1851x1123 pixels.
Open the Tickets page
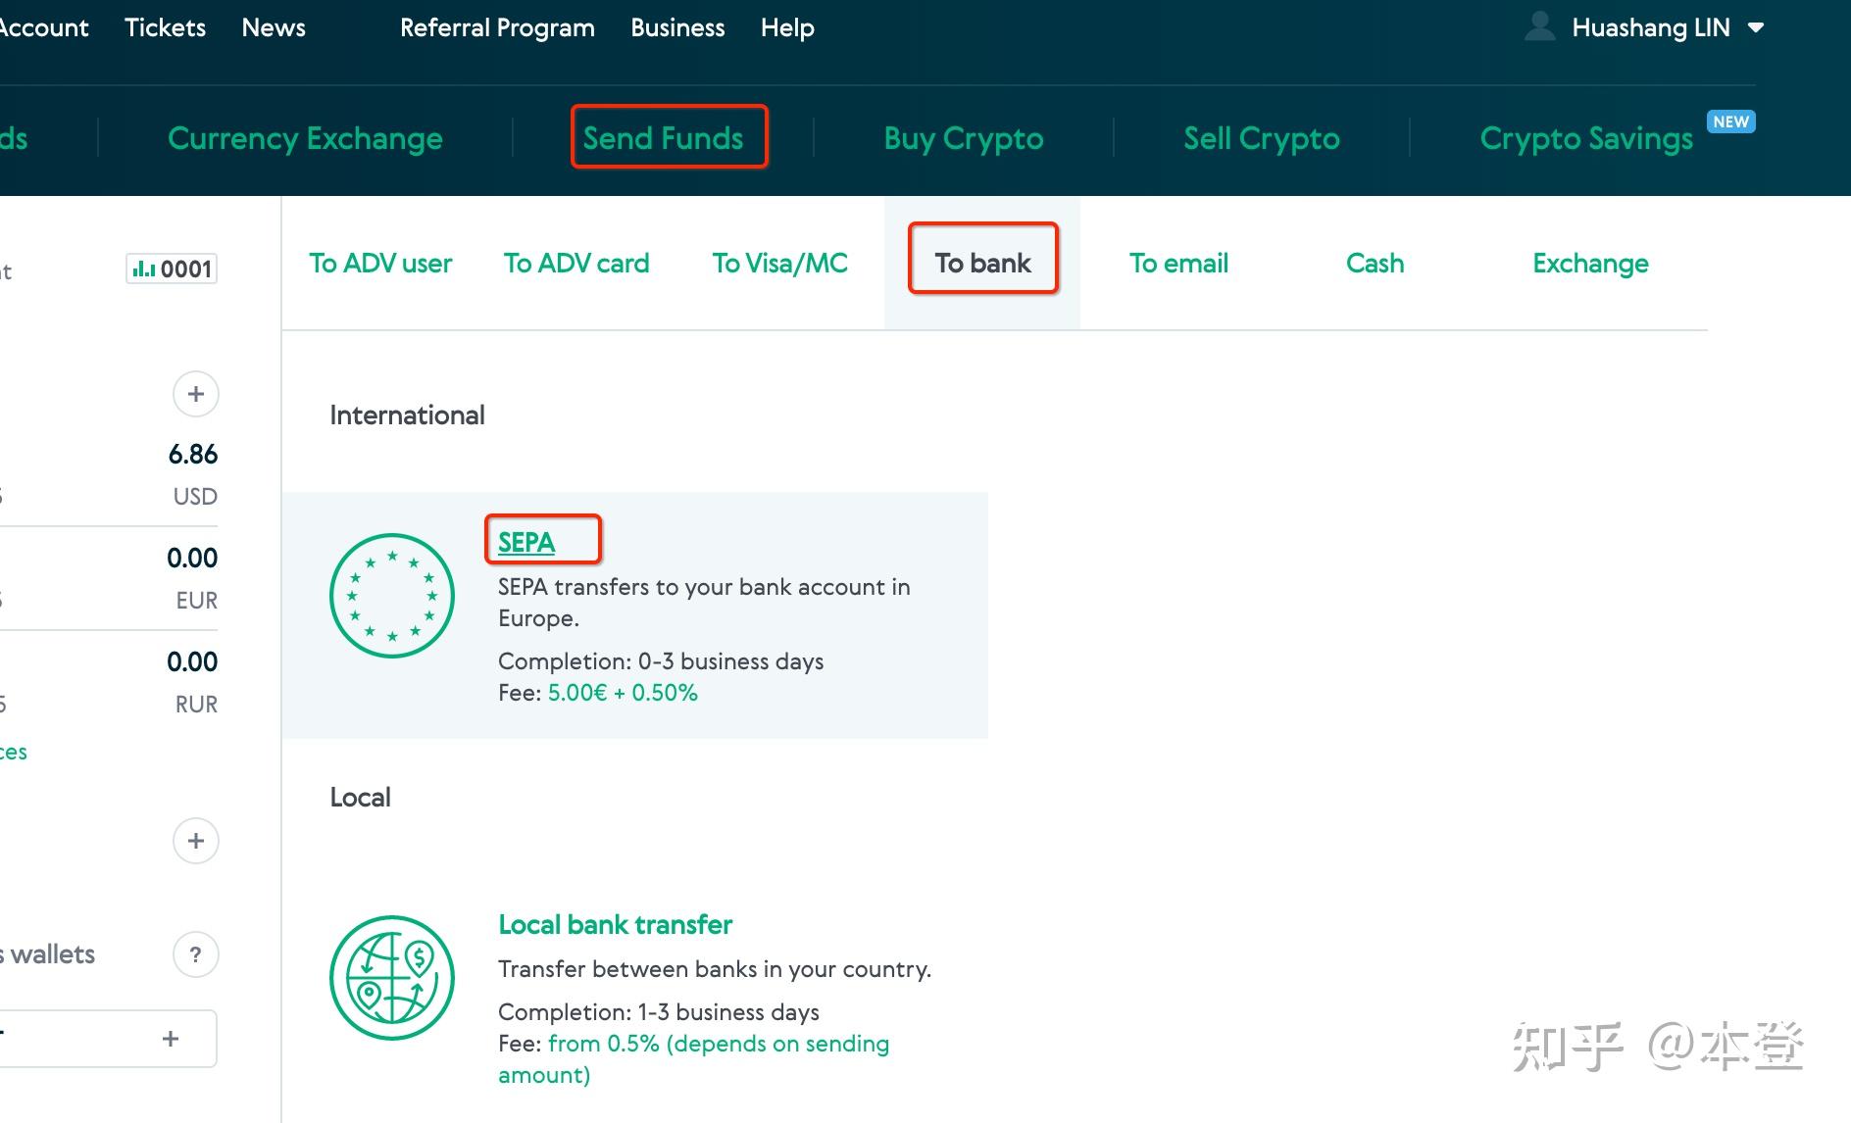[164, 26]
